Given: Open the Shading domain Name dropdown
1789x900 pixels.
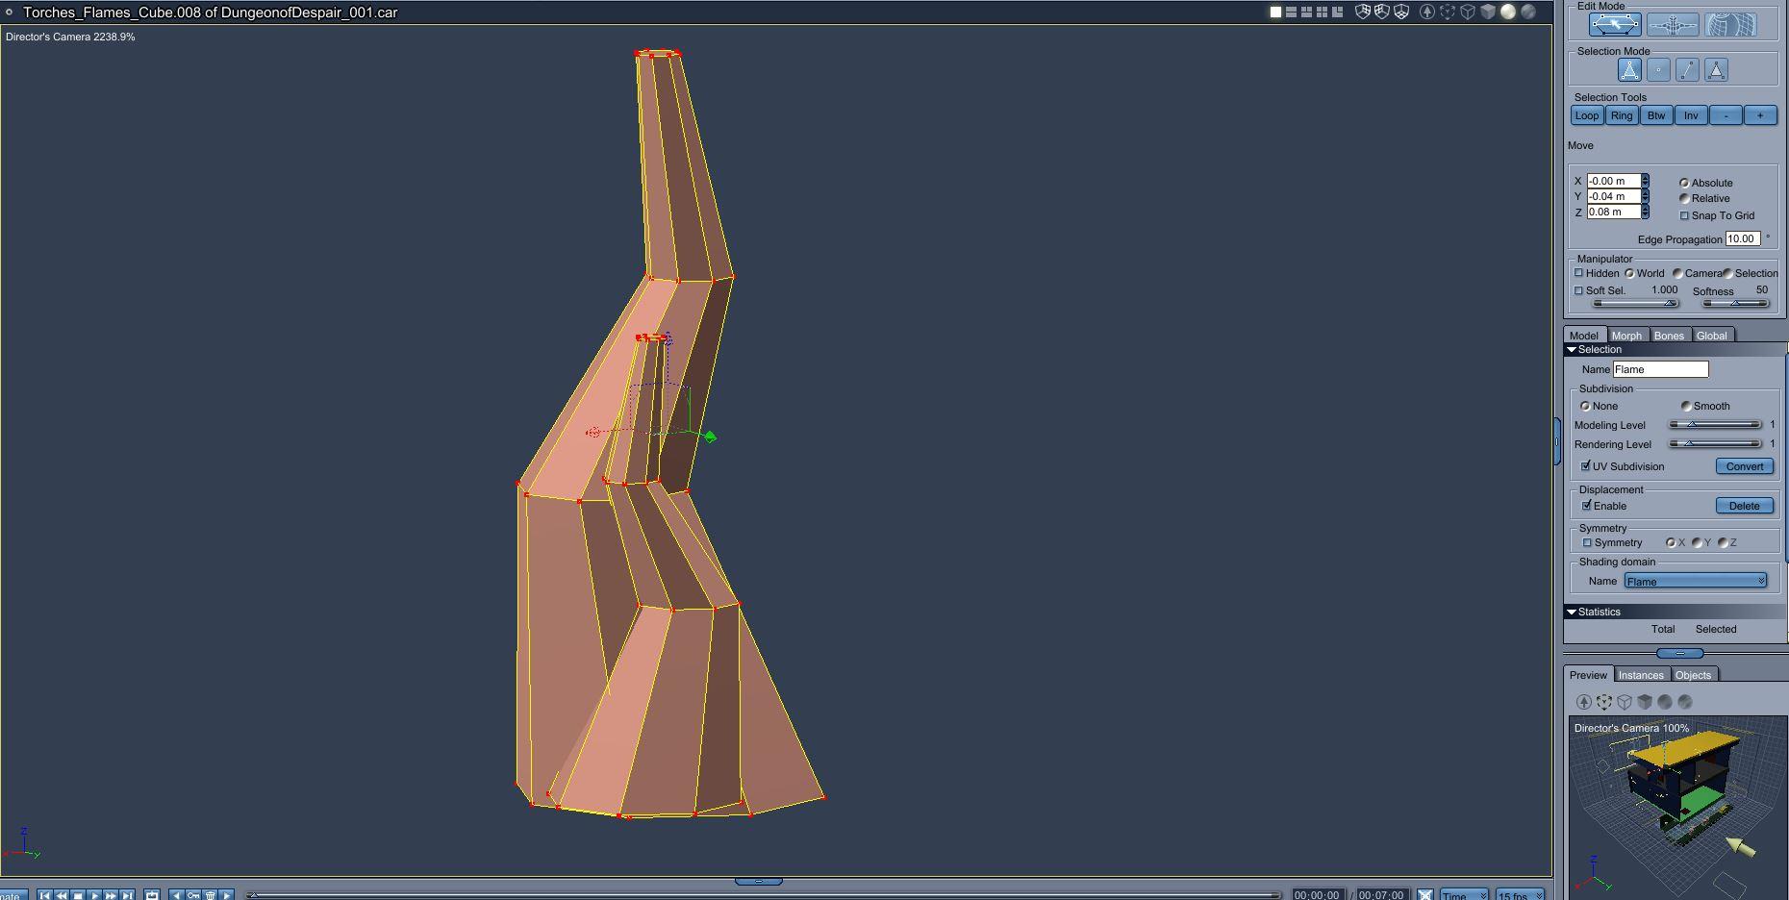Looking at the screenshot, I should 1696,581.
